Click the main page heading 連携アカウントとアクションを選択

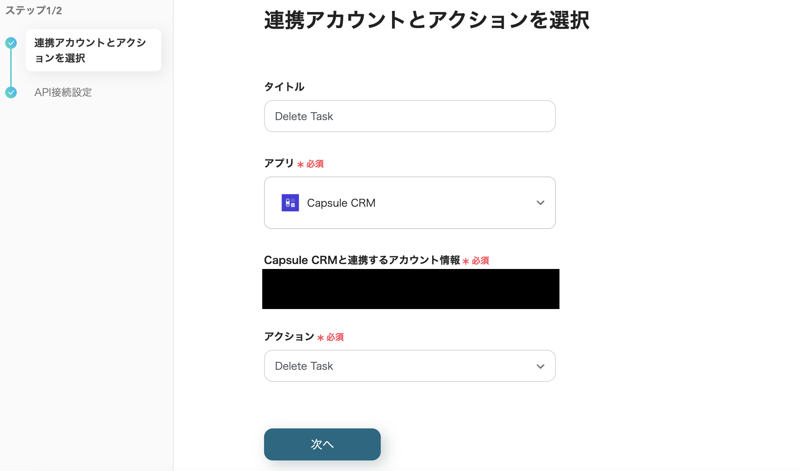426,20
